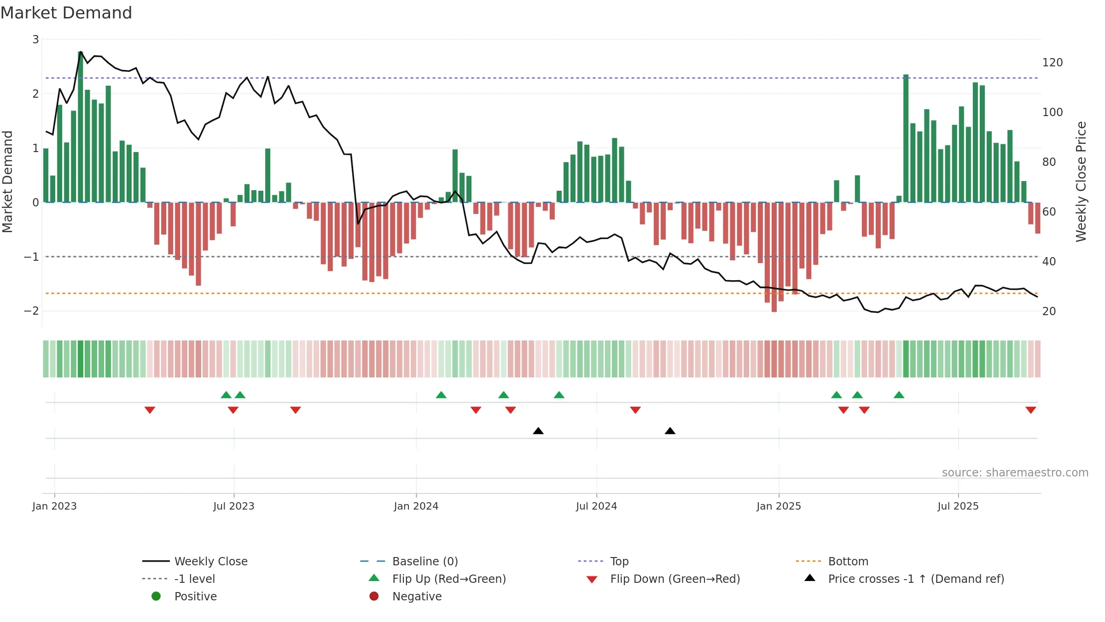The width and height of the screenshot is (1105, 622).
Task: Click the red Flip Down triangle in legend
Action: click(592, 580)
